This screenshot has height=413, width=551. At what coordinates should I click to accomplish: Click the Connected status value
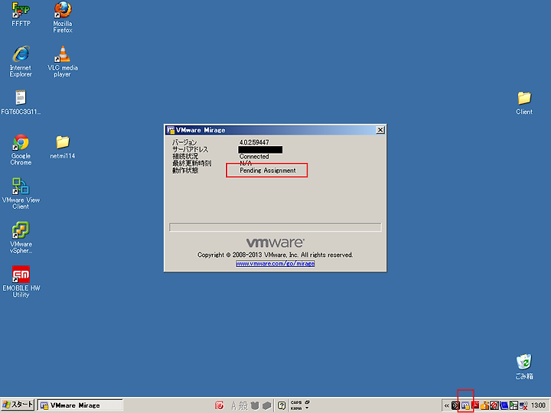254,156
